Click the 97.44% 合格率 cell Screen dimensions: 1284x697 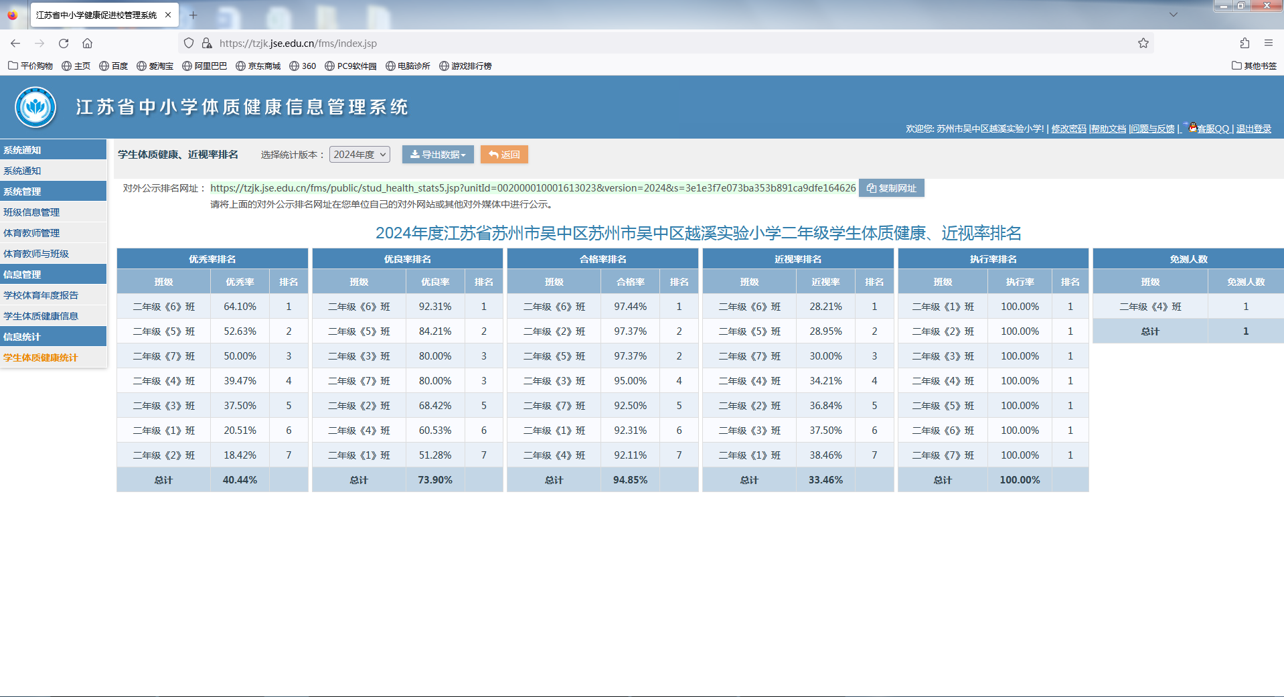tap(631, 307)
